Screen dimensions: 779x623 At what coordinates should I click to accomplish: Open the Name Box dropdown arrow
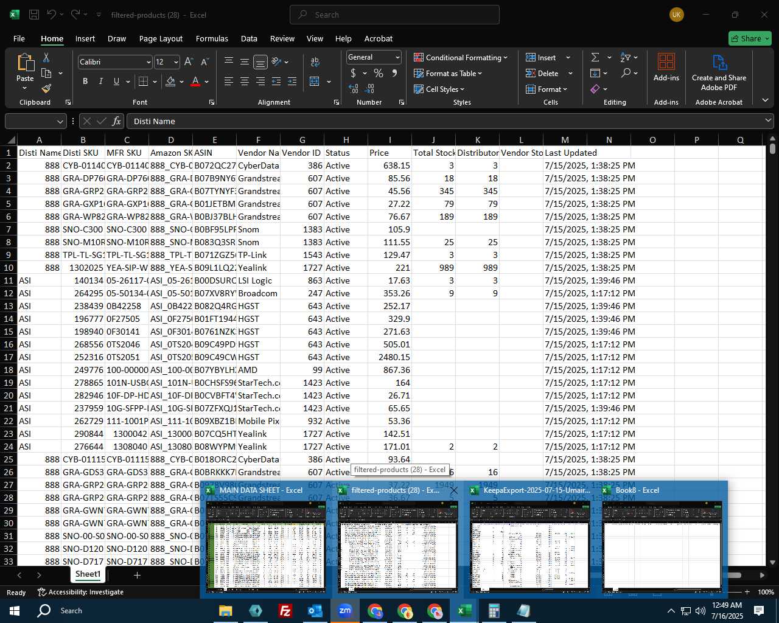point(60,121)
